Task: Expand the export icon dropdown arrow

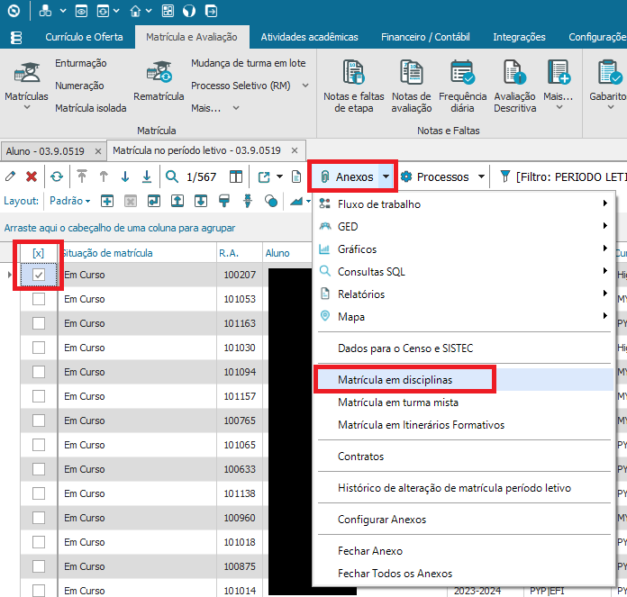Action: 279,176
